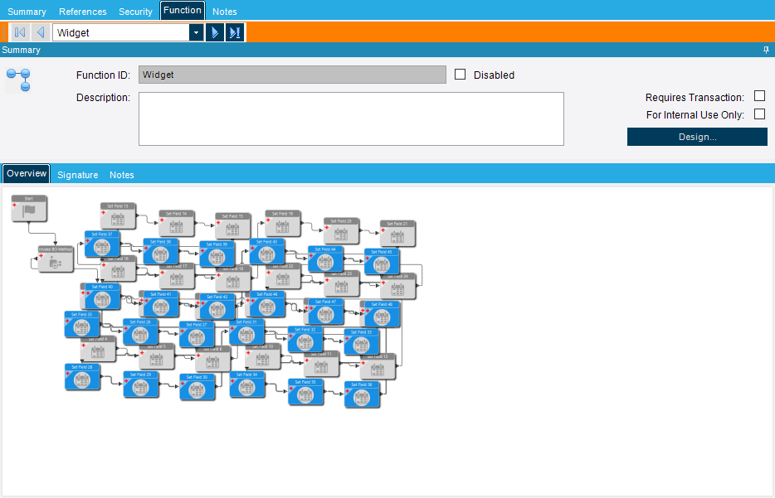Switch to the Signature sub-tab
The width and height of the screenshot is (775, 498).
tap(78, 175)
